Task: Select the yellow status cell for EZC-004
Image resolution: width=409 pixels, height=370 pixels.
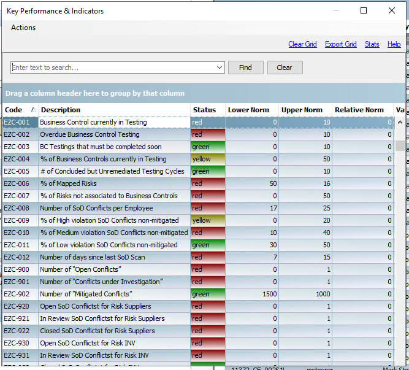Action: tap(207, 159)
